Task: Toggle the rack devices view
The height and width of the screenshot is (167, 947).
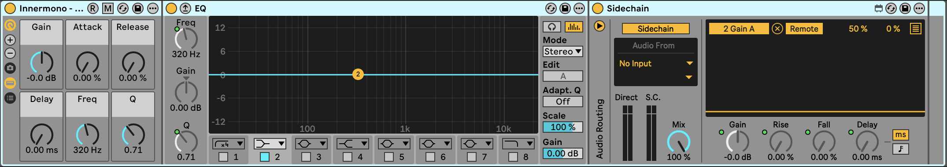Action: click(x=10, y=83)
